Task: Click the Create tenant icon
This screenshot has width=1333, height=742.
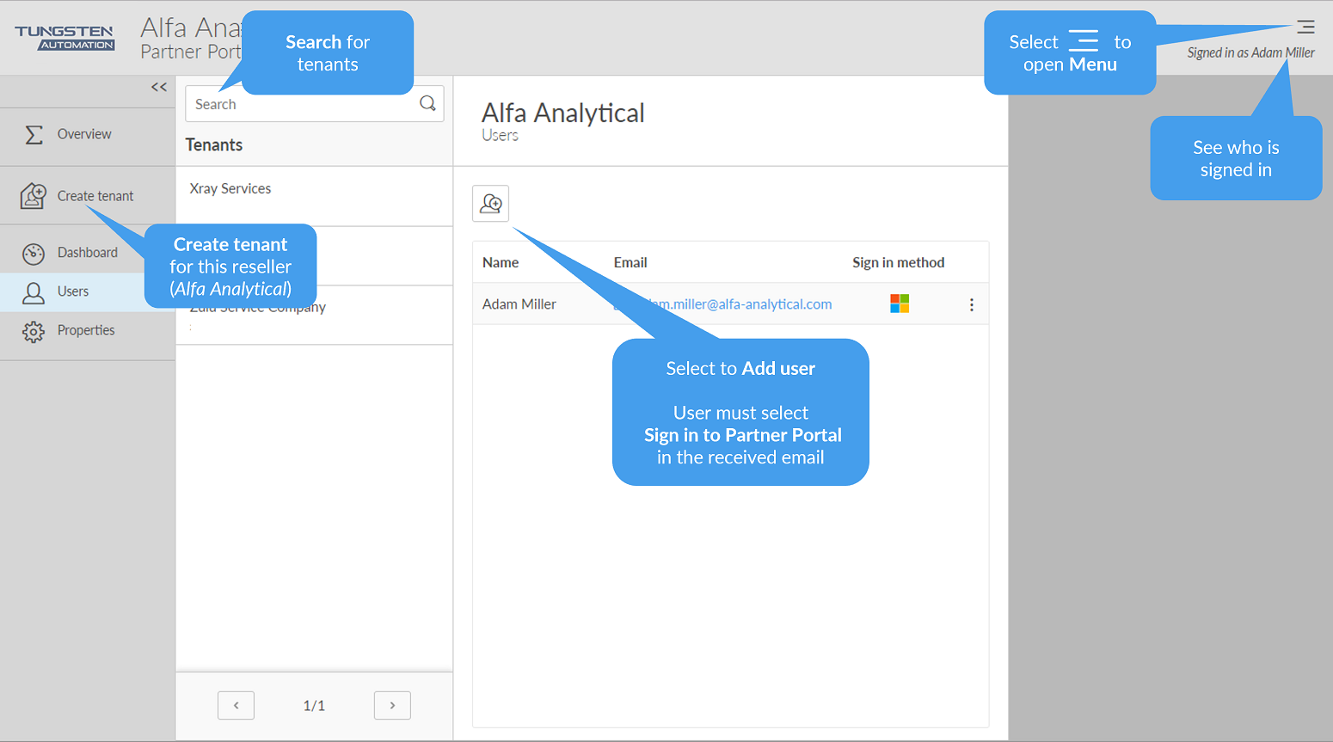Action: [34, 196]
